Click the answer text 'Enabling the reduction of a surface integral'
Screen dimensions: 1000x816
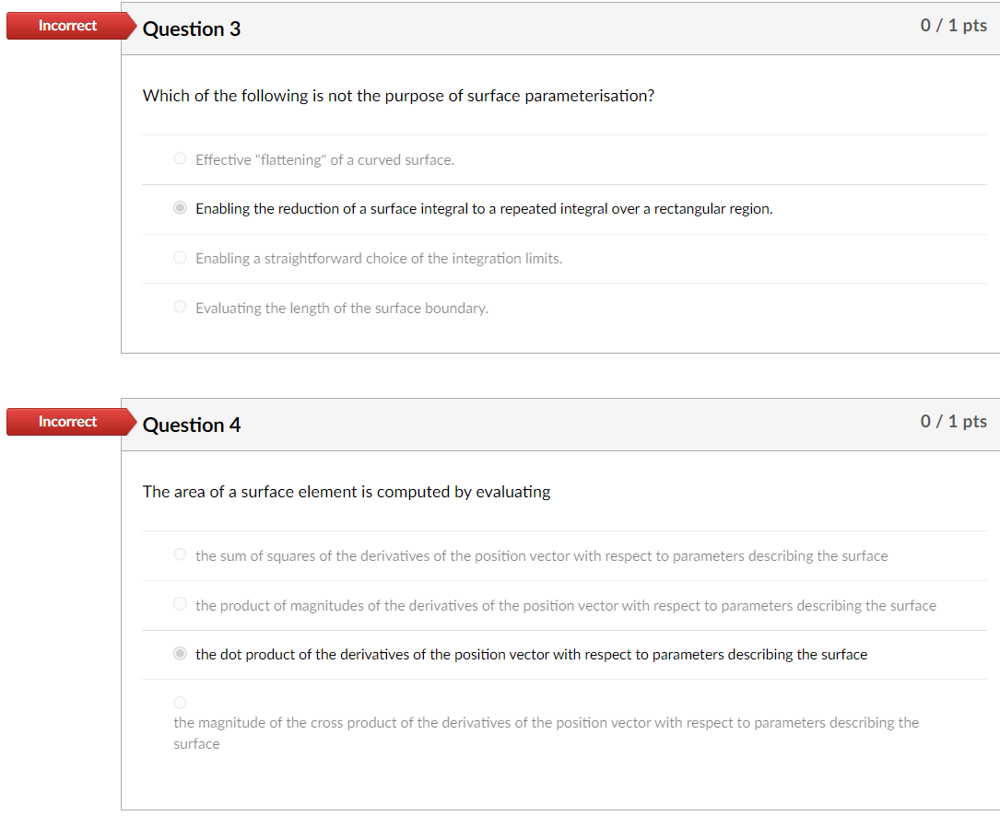point(483,208)
